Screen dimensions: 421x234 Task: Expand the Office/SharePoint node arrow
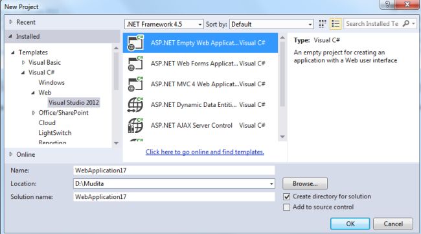click(33, 113)
